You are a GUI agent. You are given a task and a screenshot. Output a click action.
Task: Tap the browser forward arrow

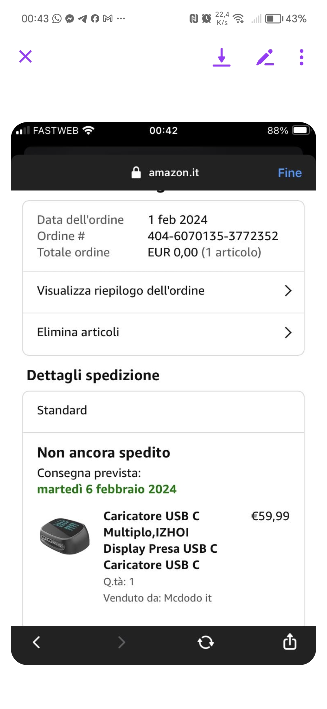point(121,642)
